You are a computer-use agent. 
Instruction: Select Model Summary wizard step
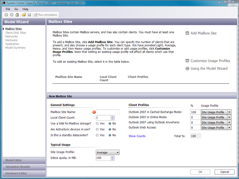point(15,48)
